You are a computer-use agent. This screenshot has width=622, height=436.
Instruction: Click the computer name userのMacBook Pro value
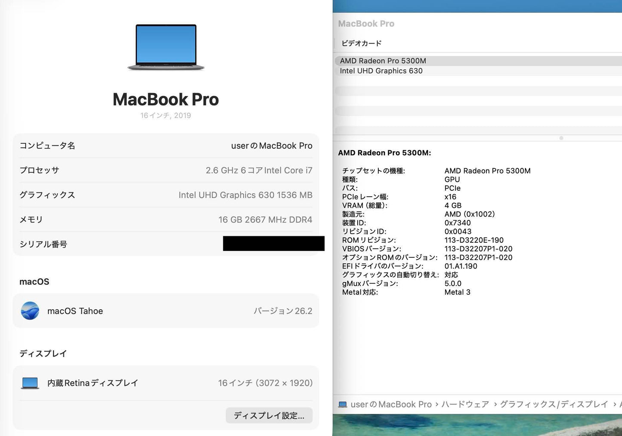tap(272, 145)
